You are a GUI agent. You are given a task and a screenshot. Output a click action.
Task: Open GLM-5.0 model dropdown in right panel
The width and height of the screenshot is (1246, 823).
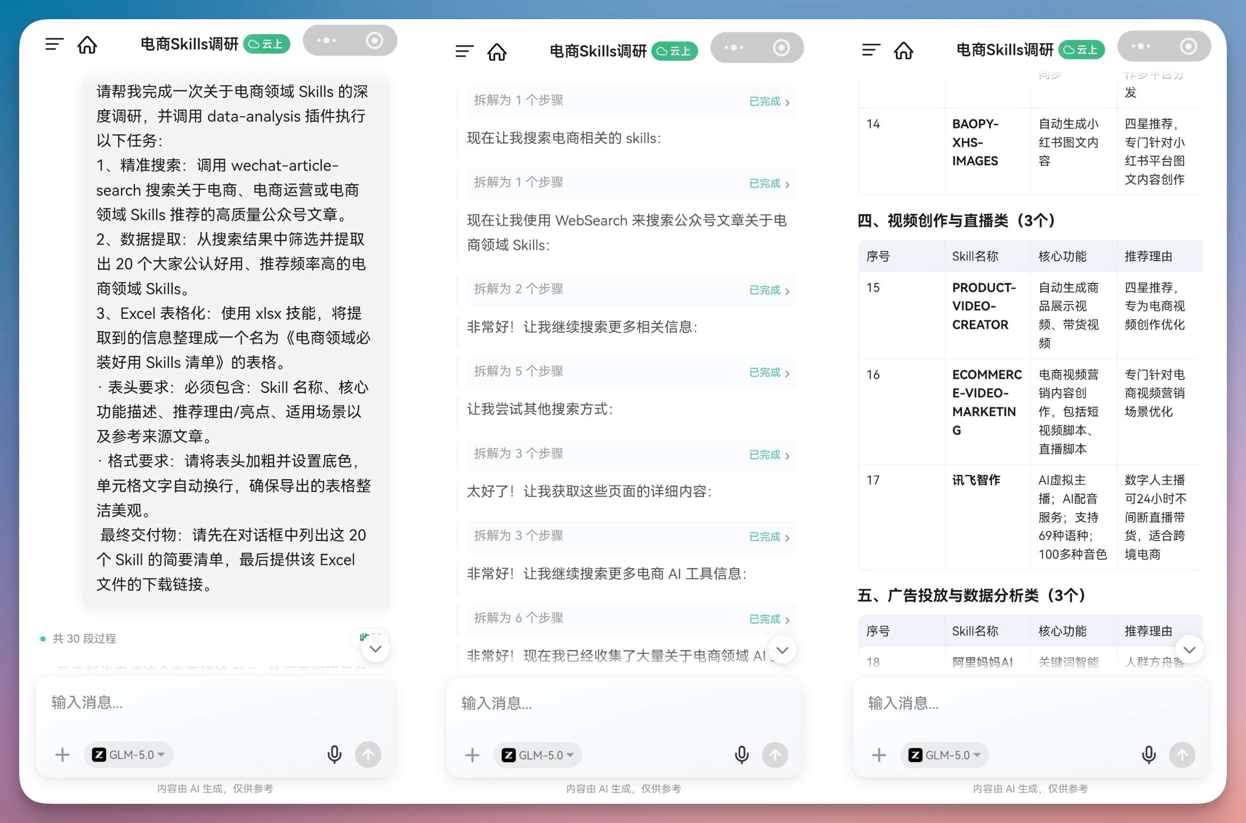[x=944, y=755]
